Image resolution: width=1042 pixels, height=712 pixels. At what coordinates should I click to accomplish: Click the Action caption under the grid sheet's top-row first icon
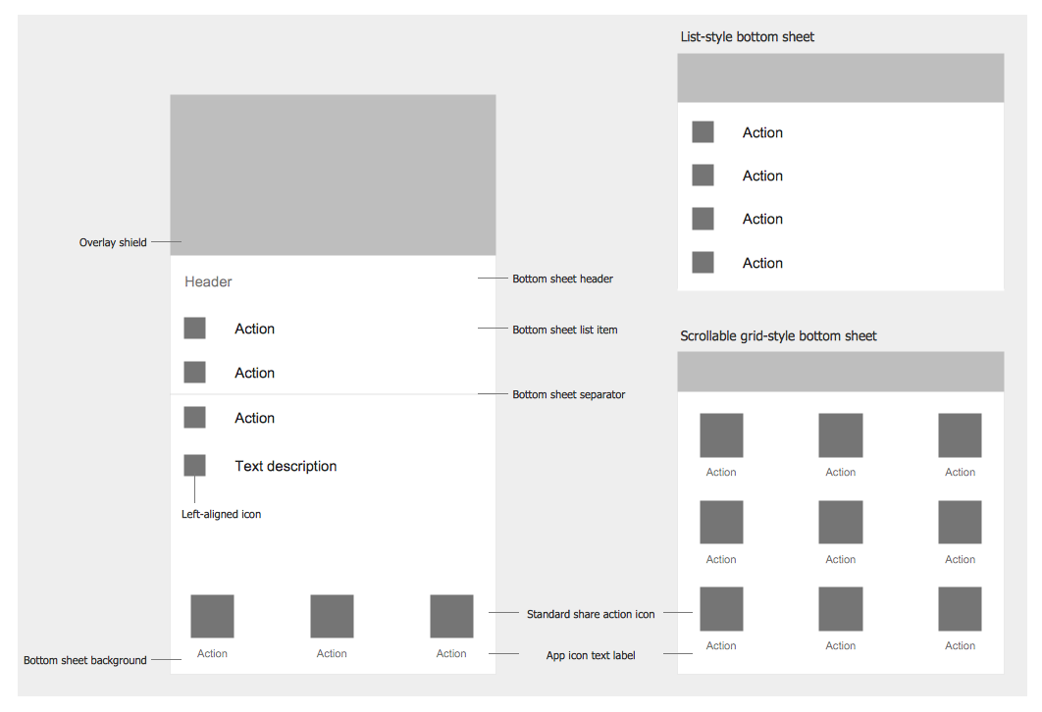(721, 473)
